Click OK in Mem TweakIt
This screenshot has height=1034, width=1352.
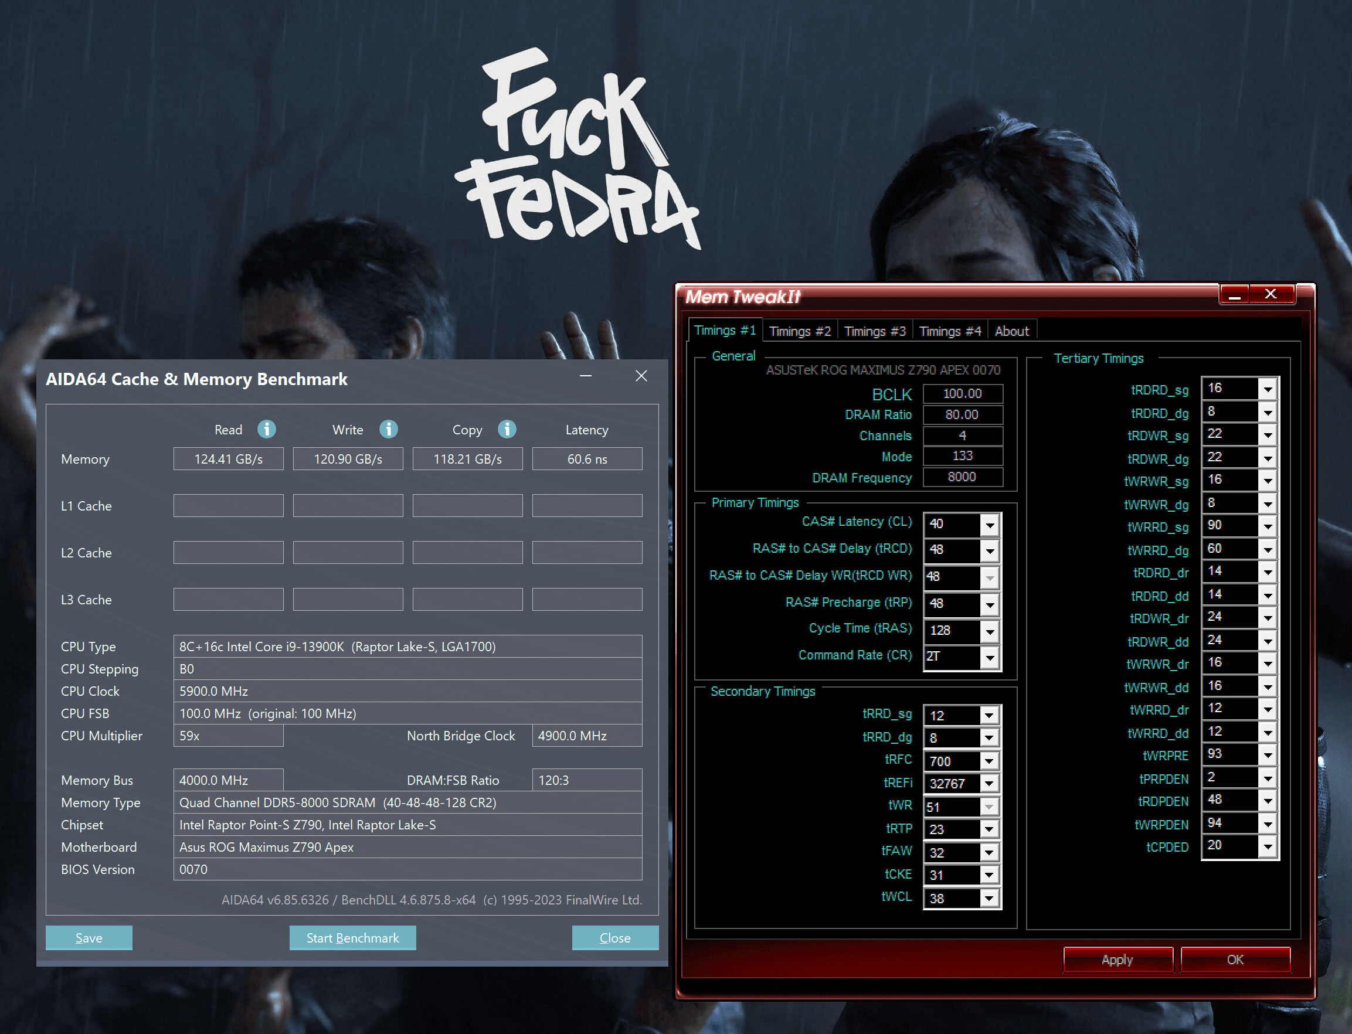(1235, 960)
